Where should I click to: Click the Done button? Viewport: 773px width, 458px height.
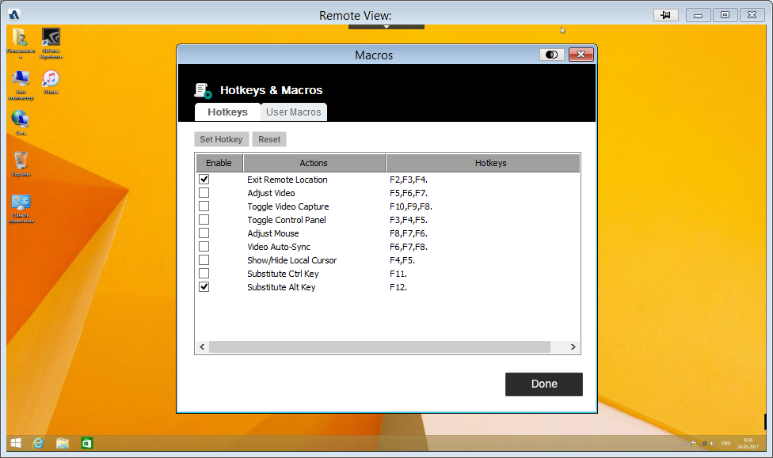point(544,384)
